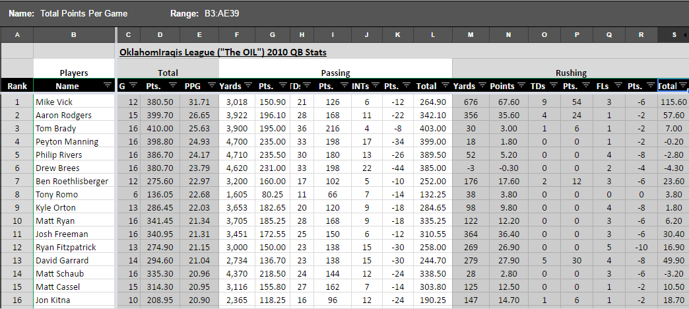689x309 pixels.
Task: Select Drew Brees' interceptions value 22
Action: tap(366, 168)
